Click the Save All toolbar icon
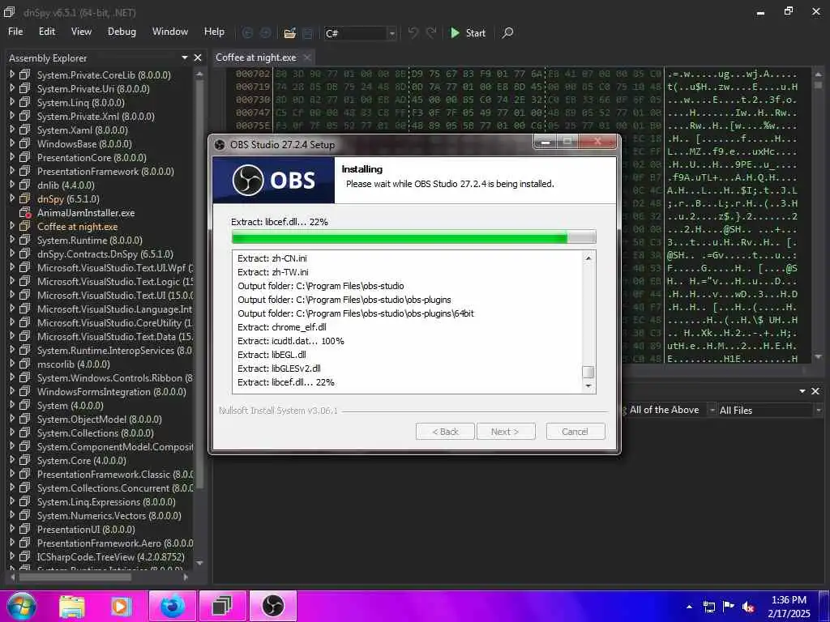Screen dimensions: 830x622 (x=307, y=33)
